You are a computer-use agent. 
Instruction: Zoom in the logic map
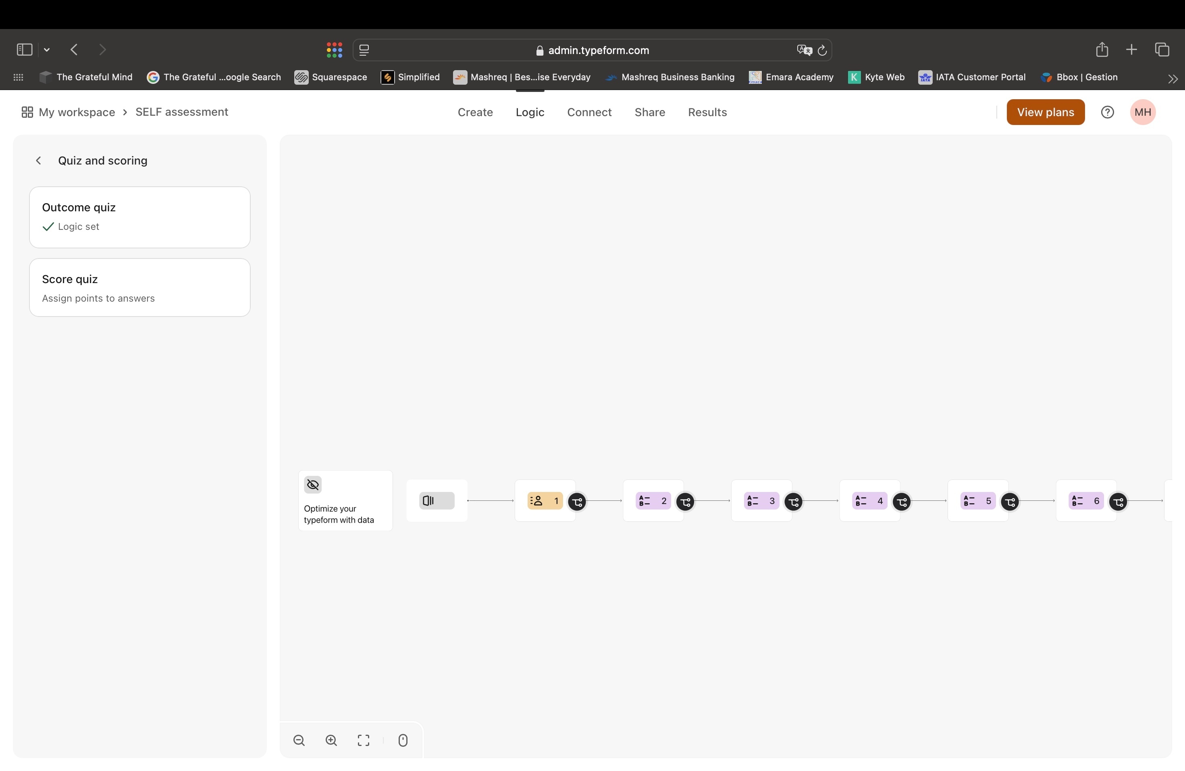pos(331,740)
